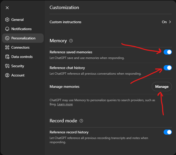
Task: Click the Custom instructions label
Action: tap(66, 22)
